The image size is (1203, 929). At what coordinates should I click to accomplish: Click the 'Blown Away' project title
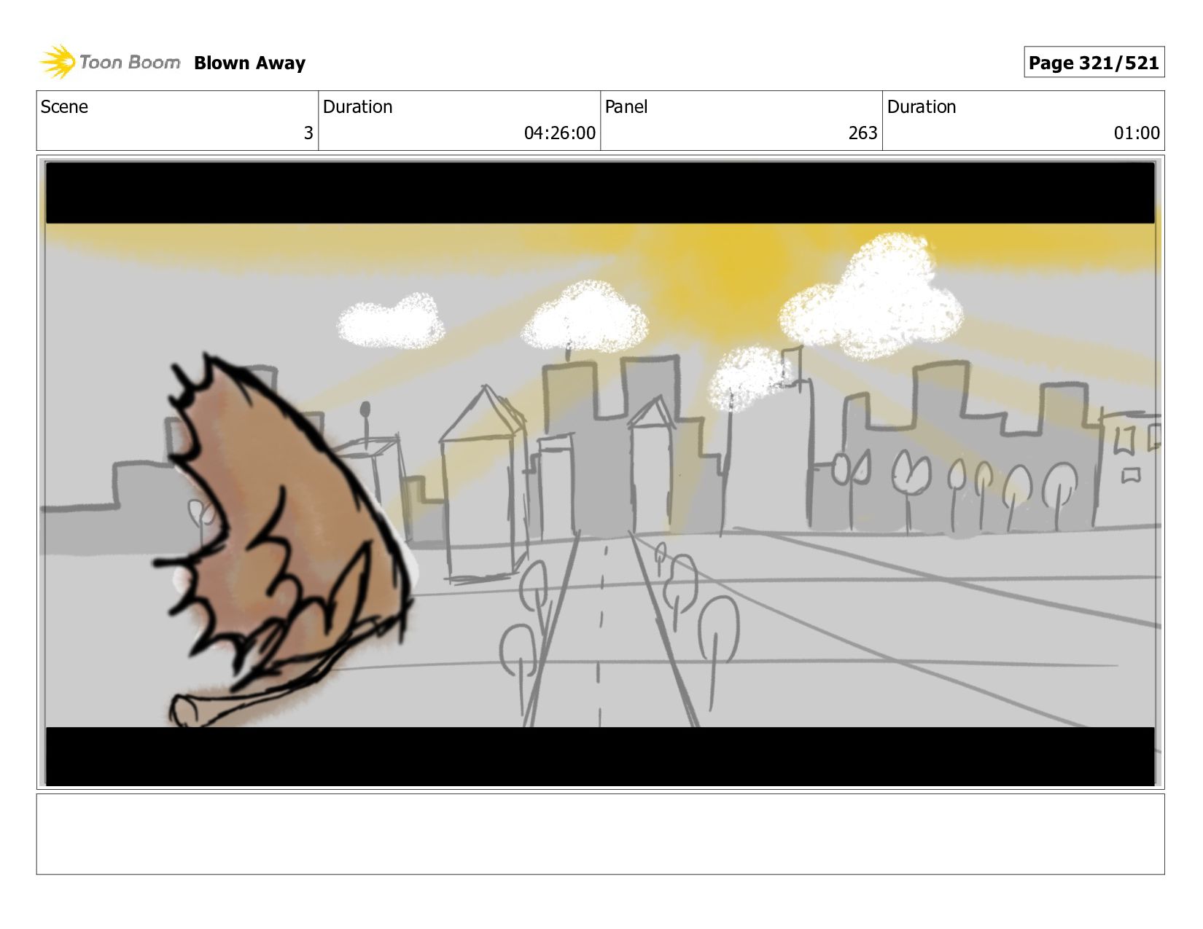pos(249,63)
